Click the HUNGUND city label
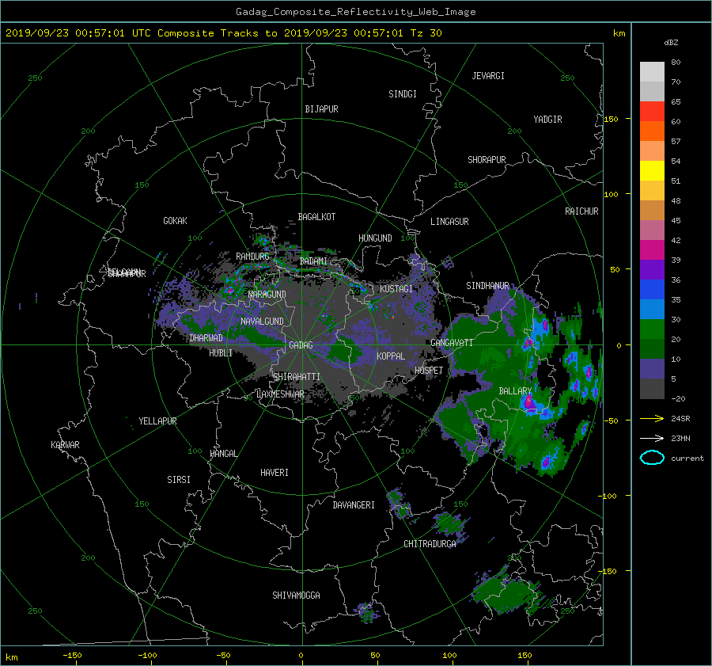 coord(375,238)
